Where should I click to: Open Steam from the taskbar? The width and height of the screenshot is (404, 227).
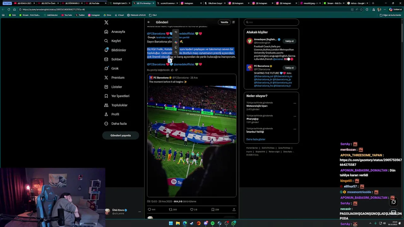click(192, 223)
